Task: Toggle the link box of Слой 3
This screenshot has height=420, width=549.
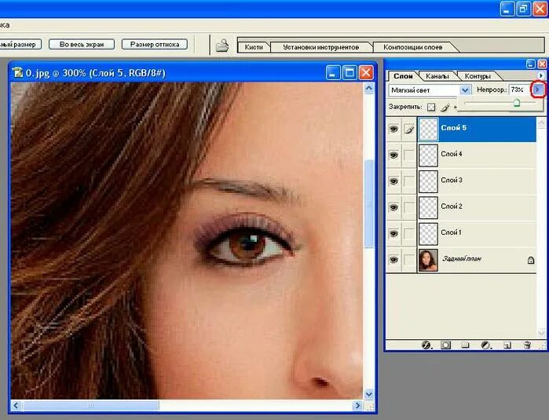Action: tap(409, 181)
